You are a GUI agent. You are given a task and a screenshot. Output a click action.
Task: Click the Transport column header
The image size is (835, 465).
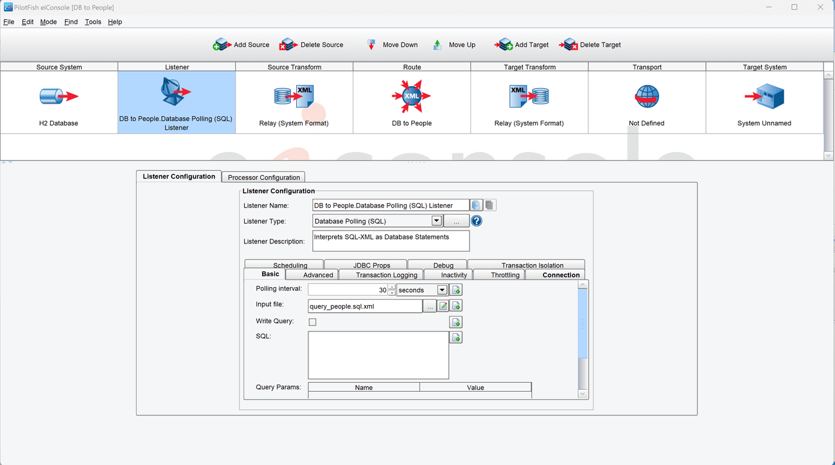pos(647,67)
